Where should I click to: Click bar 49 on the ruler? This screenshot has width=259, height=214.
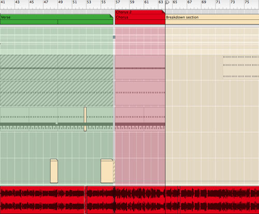(x=61, y=2)
